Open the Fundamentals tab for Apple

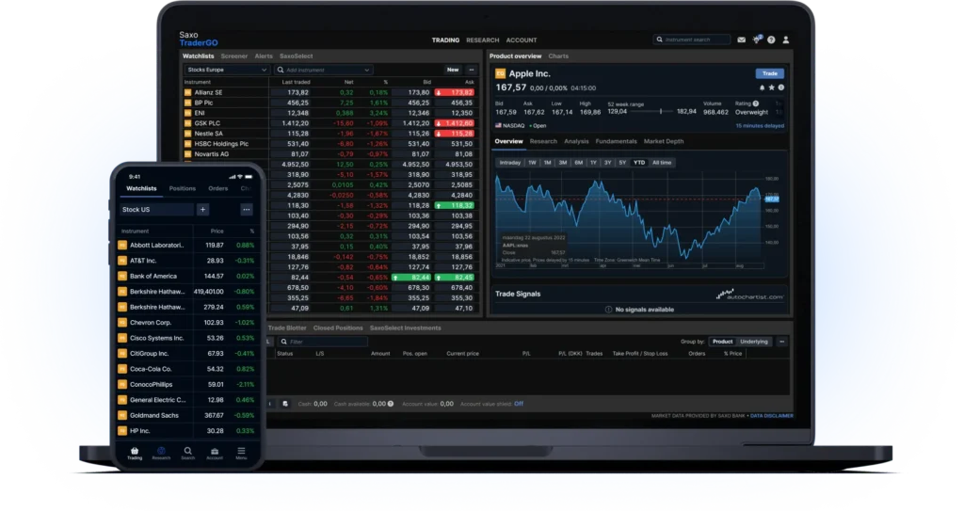(616, 141)
